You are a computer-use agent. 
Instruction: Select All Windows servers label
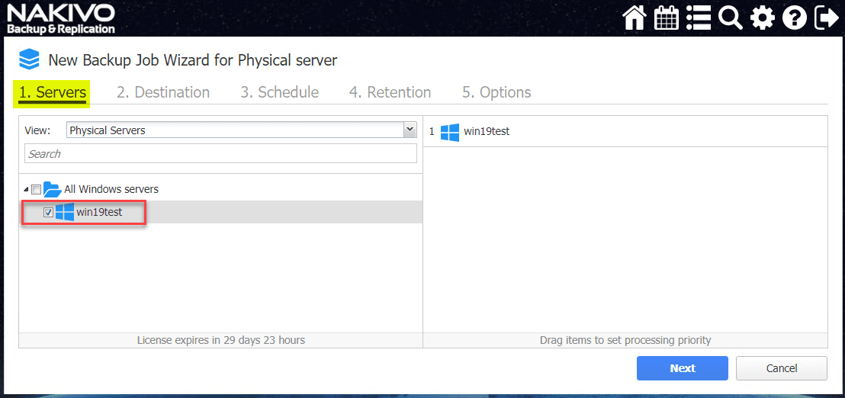[111, 190]
